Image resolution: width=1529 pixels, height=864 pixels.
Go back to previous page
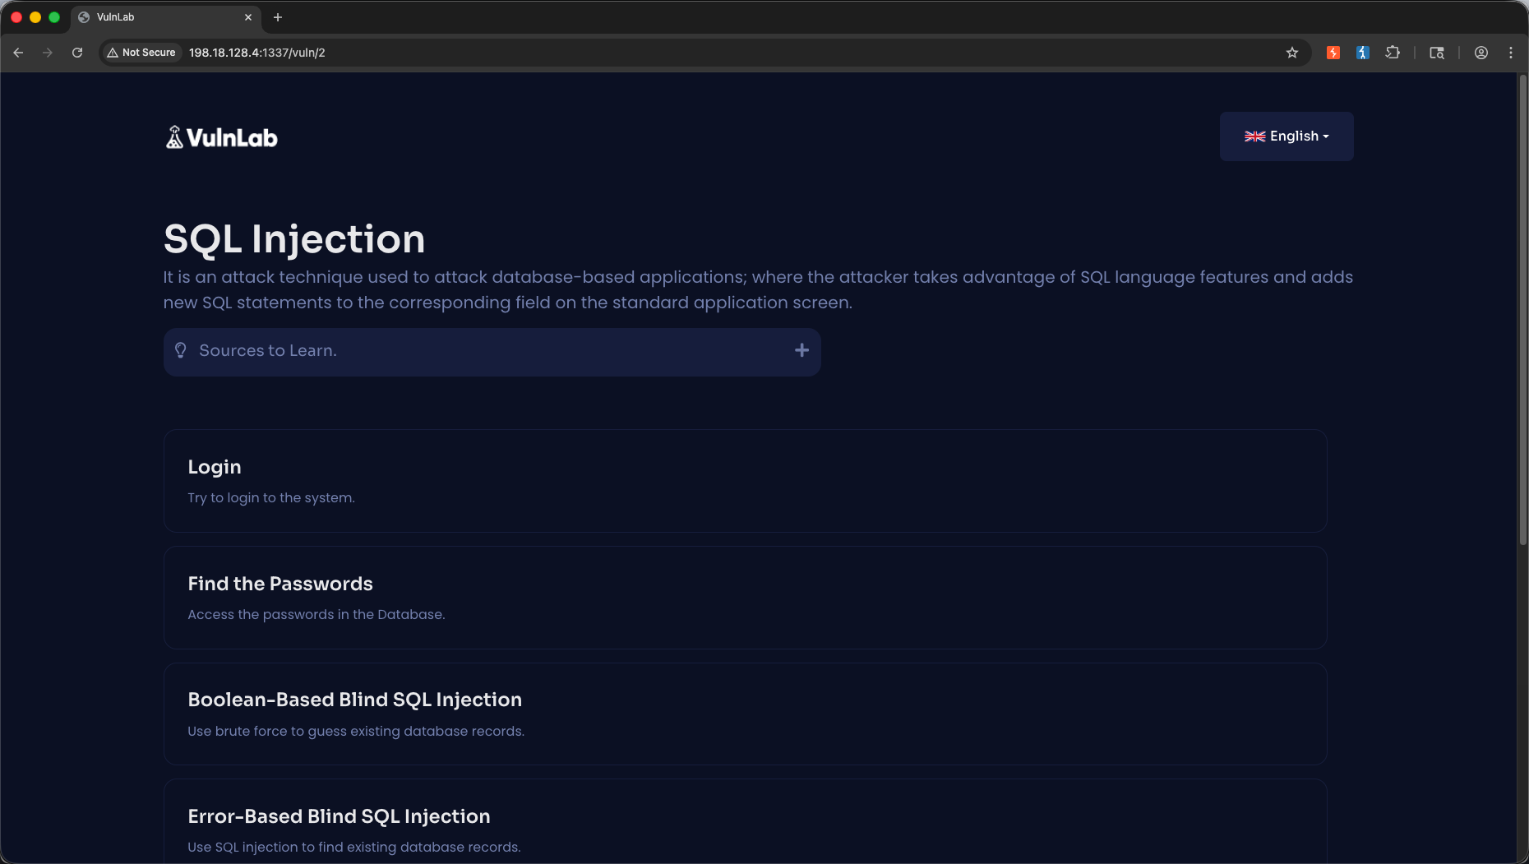click(x=18, y=53)
